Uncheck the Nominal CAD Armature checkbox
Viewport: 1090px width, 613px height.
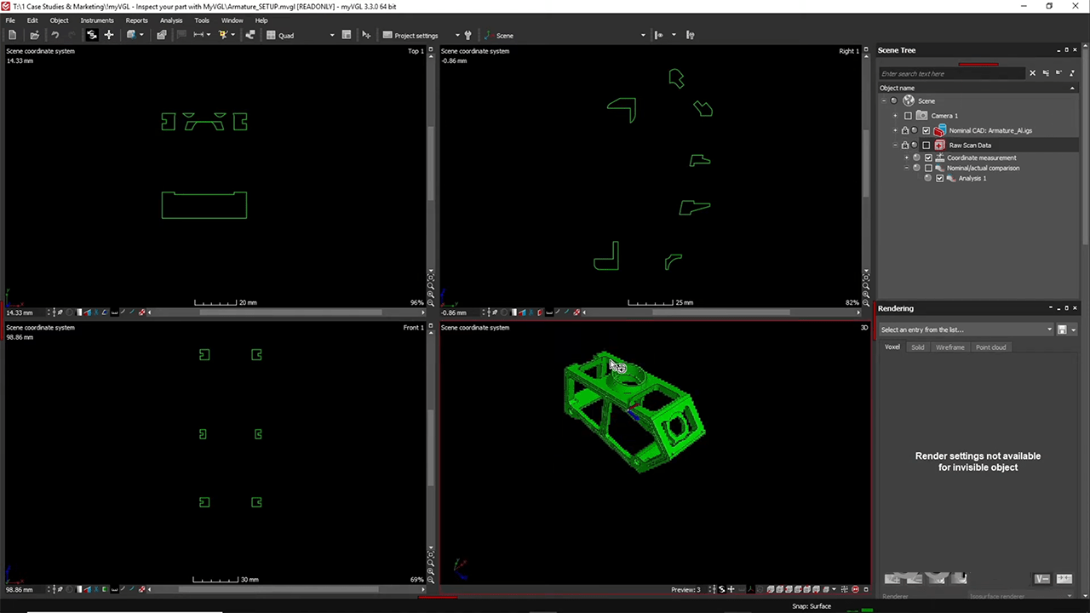coord(926,130)
